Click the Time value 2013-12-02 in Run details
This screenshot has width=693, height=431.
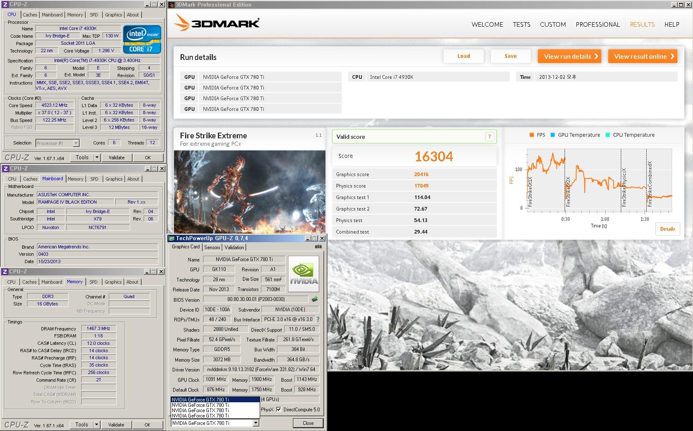(606, 77)
